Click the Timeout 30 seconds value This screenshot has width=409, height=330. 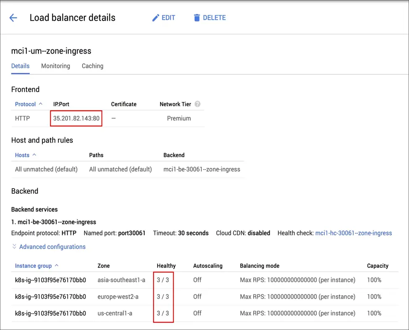[x=193, y=233]
